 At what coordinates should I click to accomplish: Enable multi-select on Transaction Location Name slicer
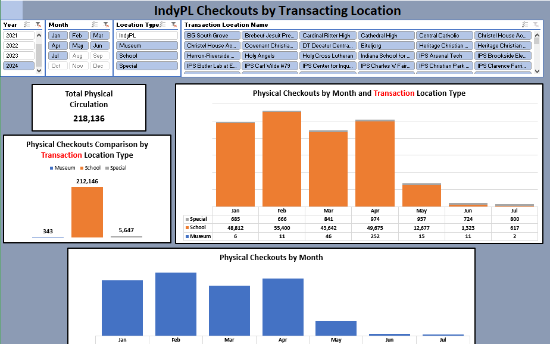(524, 24)
